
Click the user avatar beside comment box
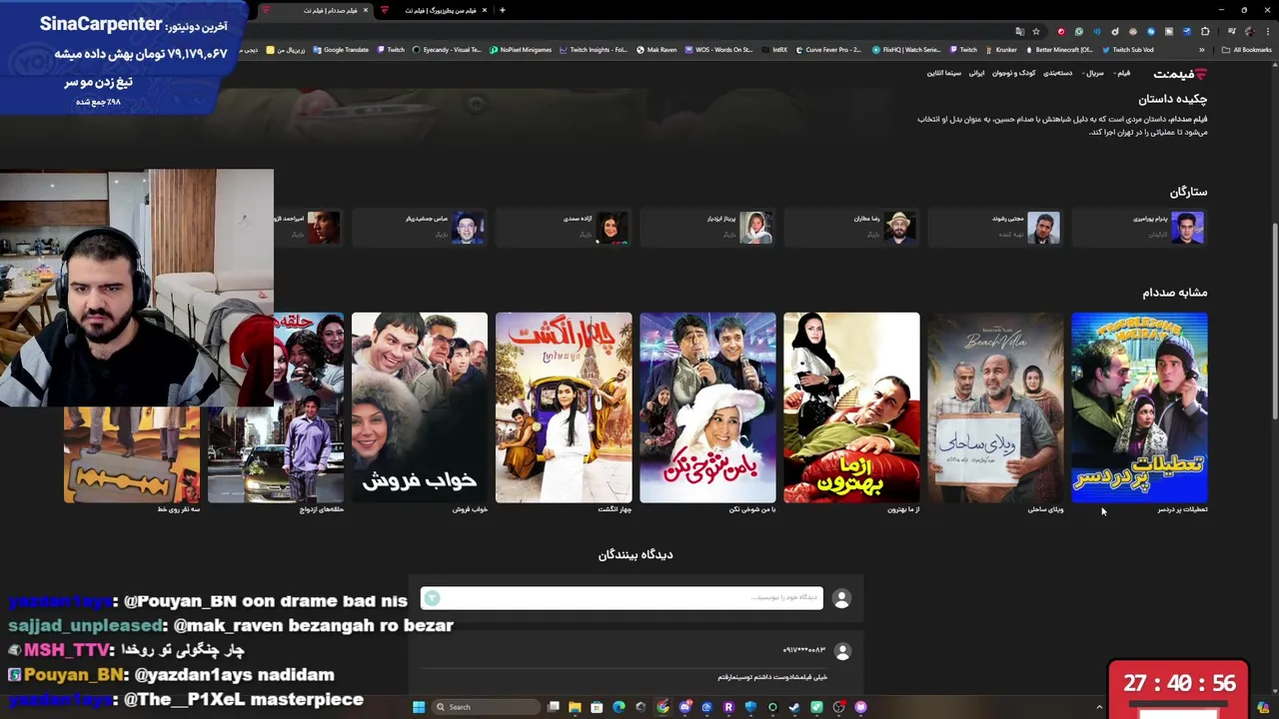coord(841,598)
